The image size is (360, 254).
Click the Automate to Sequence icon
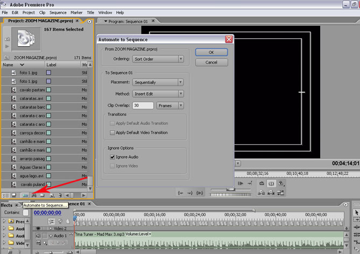[24, 195]
